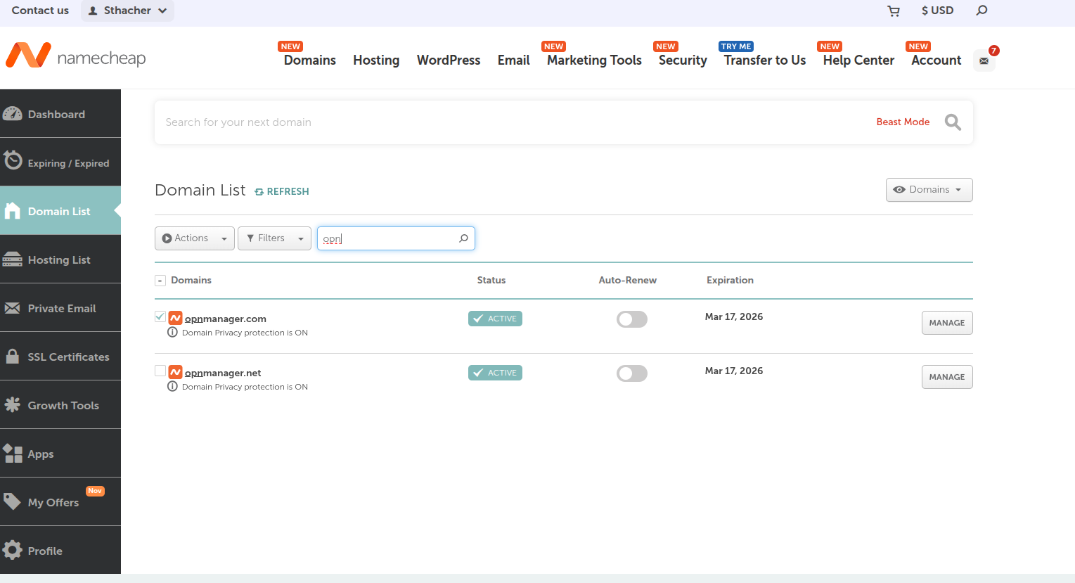Enable auto-renew for opnmanager.com

[x=631, y=319]
